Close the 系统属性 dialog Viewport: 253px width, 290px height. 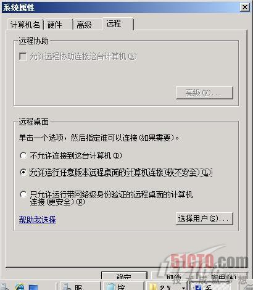tap(245, 7)
